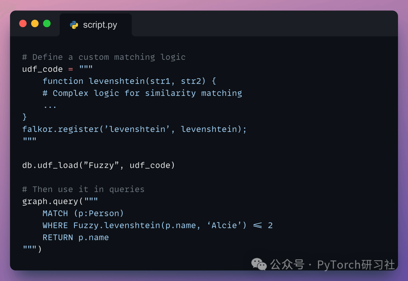408x281 pixels.
Task: Click the WeChat logo in the watermark
Action: click(x=259, y=264)
